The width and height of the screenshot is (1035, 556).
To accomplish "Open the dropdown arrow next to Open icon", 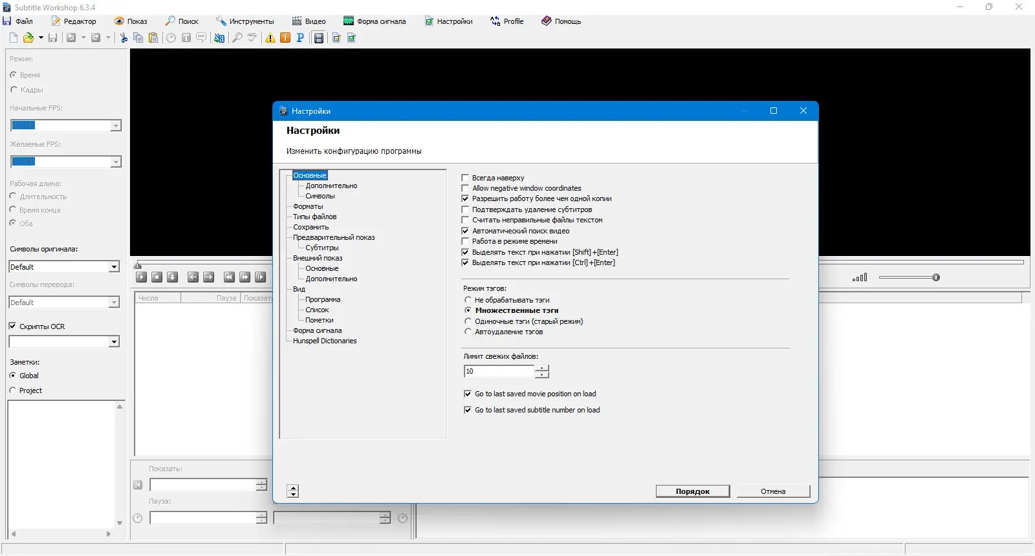I will (x=41, y=37).
